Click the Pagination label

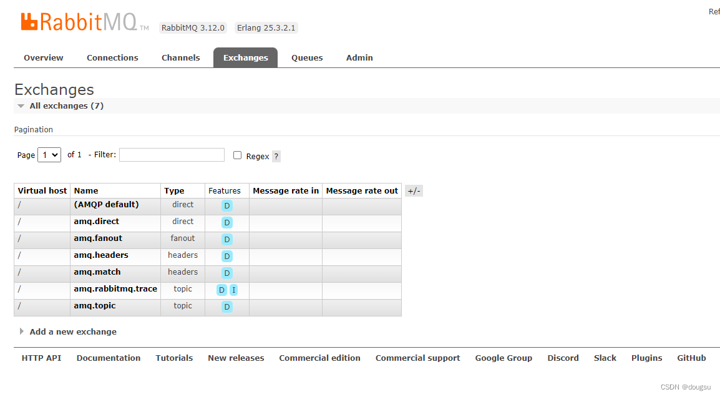34,130
